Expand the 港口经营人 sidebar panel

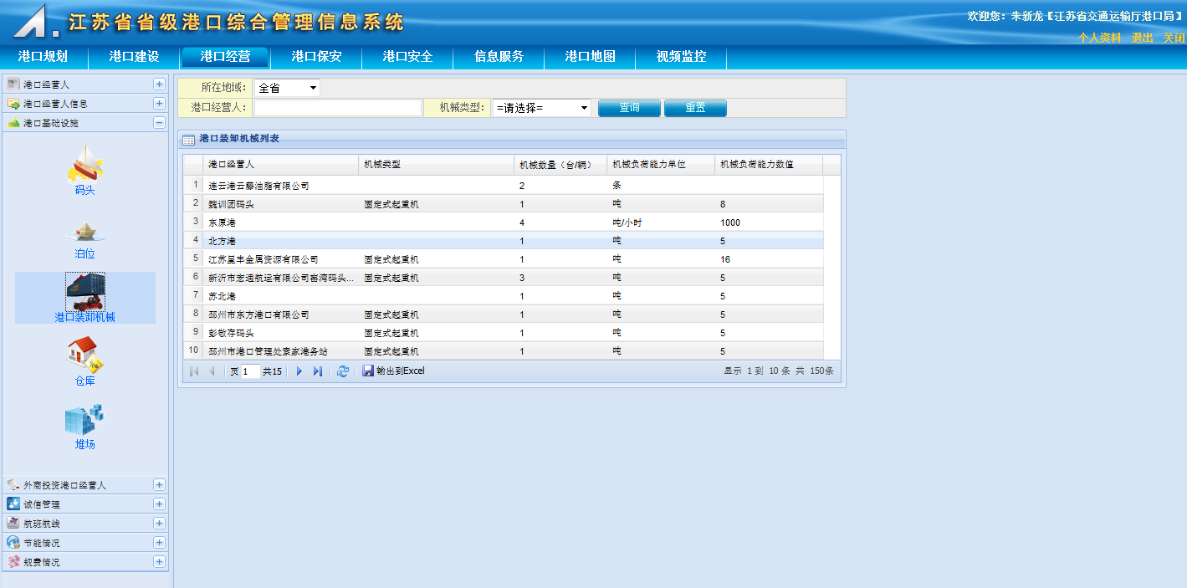coord(159,84)
